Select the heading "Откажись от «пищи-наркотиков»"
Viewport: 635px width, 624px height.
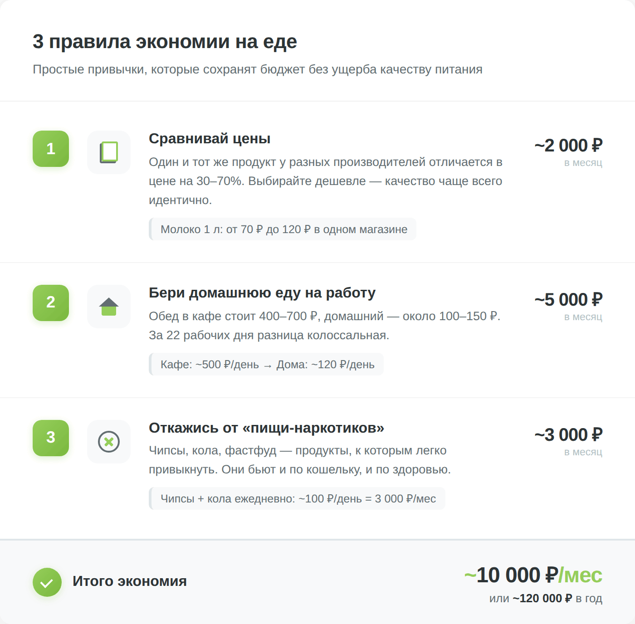tap(267, 428)
